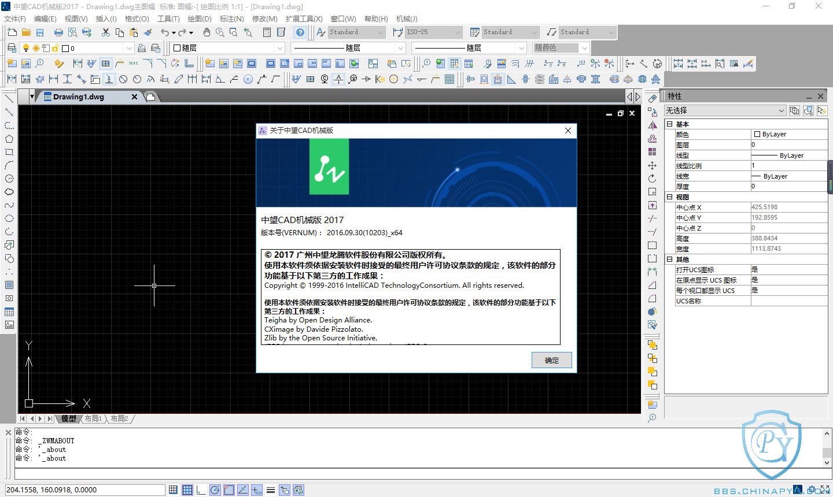The image size is (833, 497).
Task: Select the Ellipse drawing tool
Action: click(x=9, y=218)
